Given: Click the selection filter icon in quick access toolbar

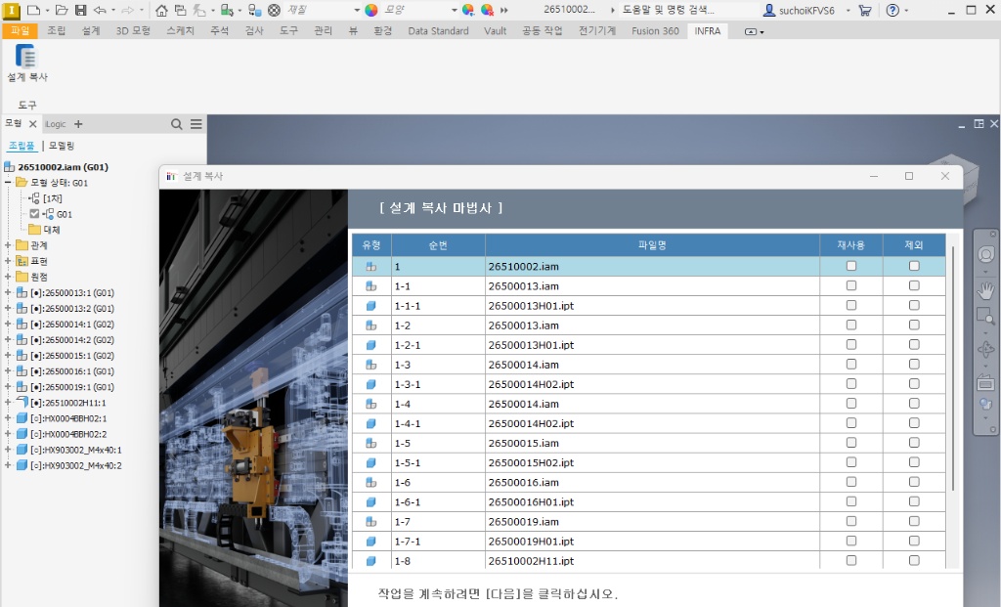Looking at the screenshot, I should click(x=227, y=10).
